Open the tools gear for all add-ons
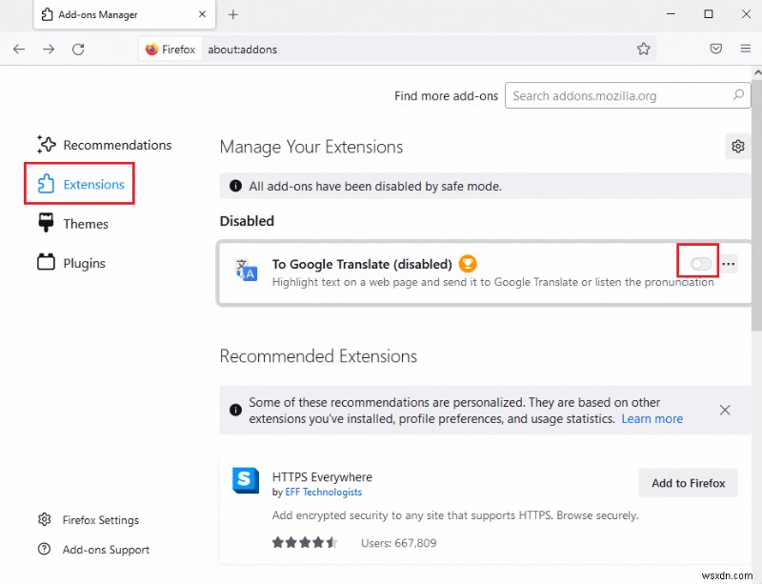 737,146
